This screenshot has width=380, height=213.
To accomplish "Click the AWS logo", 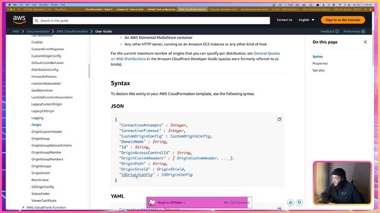I will pos(19,20).
